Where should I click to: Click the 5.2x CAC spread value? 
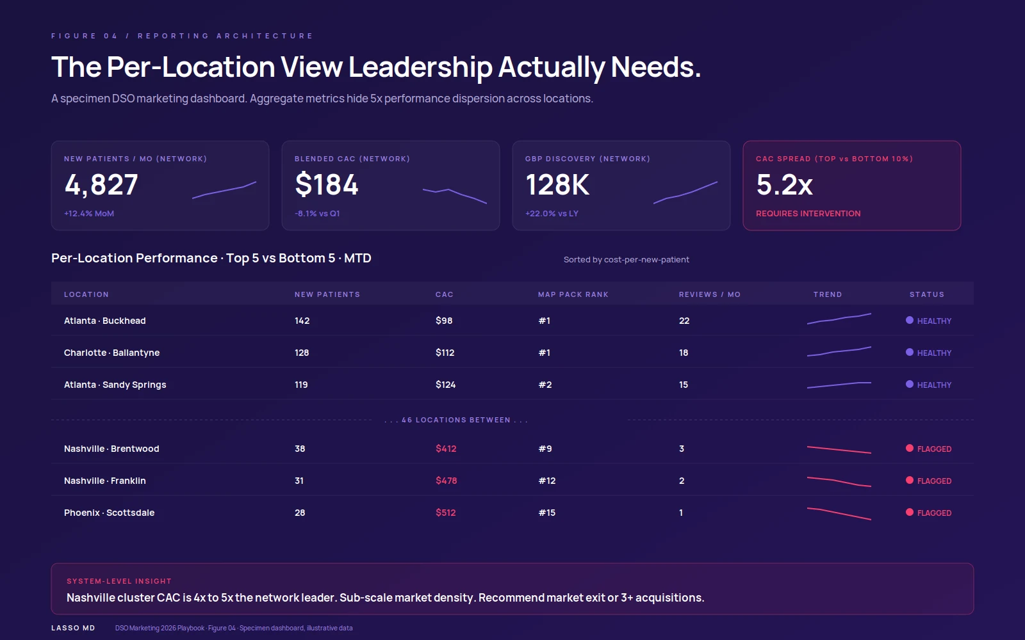(785, 185)
